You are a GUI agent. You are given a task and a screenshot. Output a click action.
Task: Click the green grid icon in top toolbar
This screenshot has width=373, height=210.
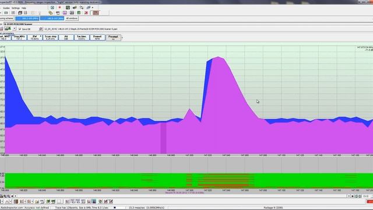pyautogui.click(x=68, y=8)
